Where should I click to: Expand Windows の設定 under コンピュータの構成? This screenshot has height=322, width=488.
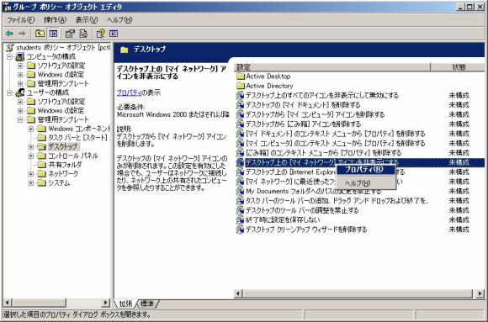pyautogui.click(x=20, y=75)
